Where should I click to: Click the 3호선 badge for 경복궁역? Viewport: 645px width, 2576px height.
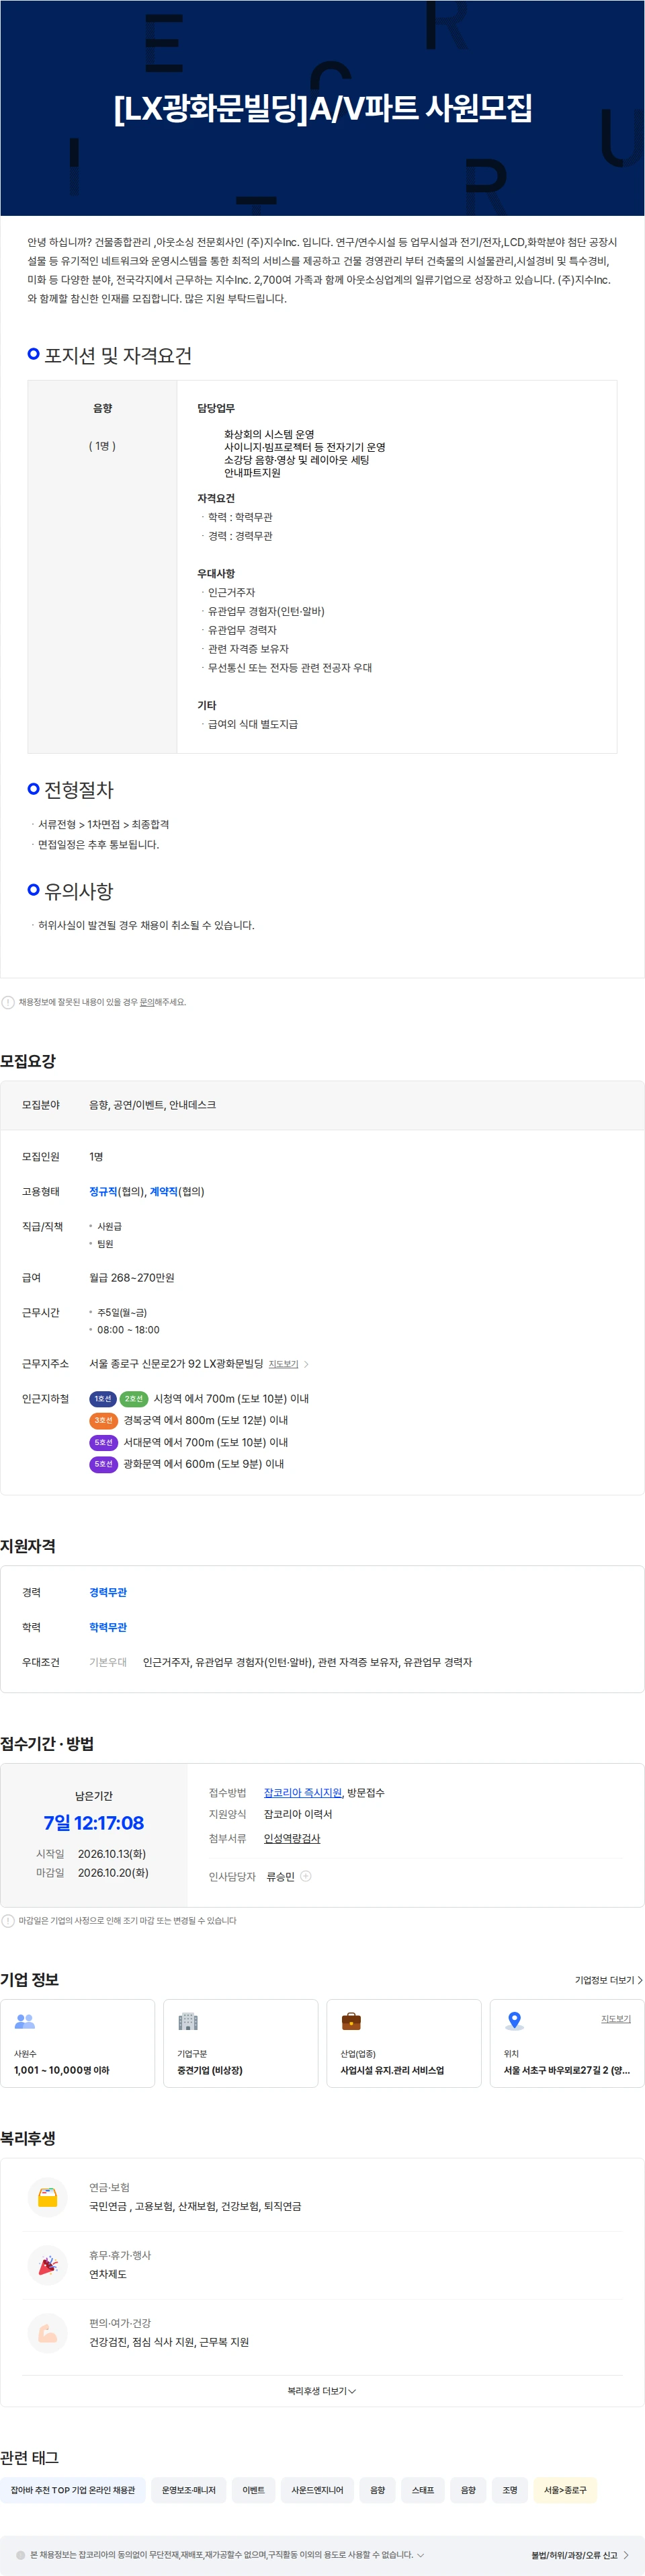click(104, 1420)
